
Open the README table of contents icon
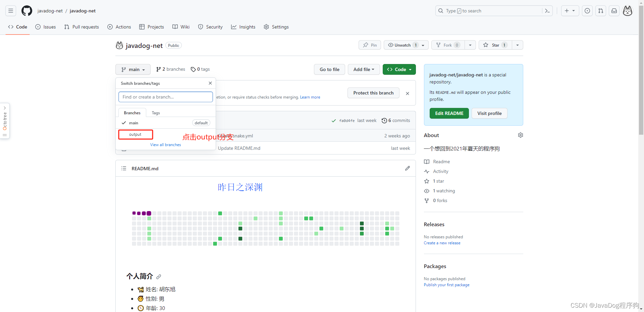[123, 168]
